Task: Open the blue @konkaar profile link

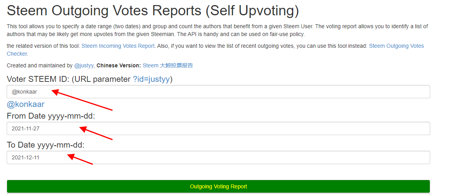Action: [26, 104]
